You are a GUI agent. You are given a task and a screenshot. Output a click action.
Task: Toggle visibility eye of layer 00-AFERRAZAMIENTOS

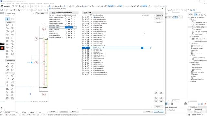[85, 19]
